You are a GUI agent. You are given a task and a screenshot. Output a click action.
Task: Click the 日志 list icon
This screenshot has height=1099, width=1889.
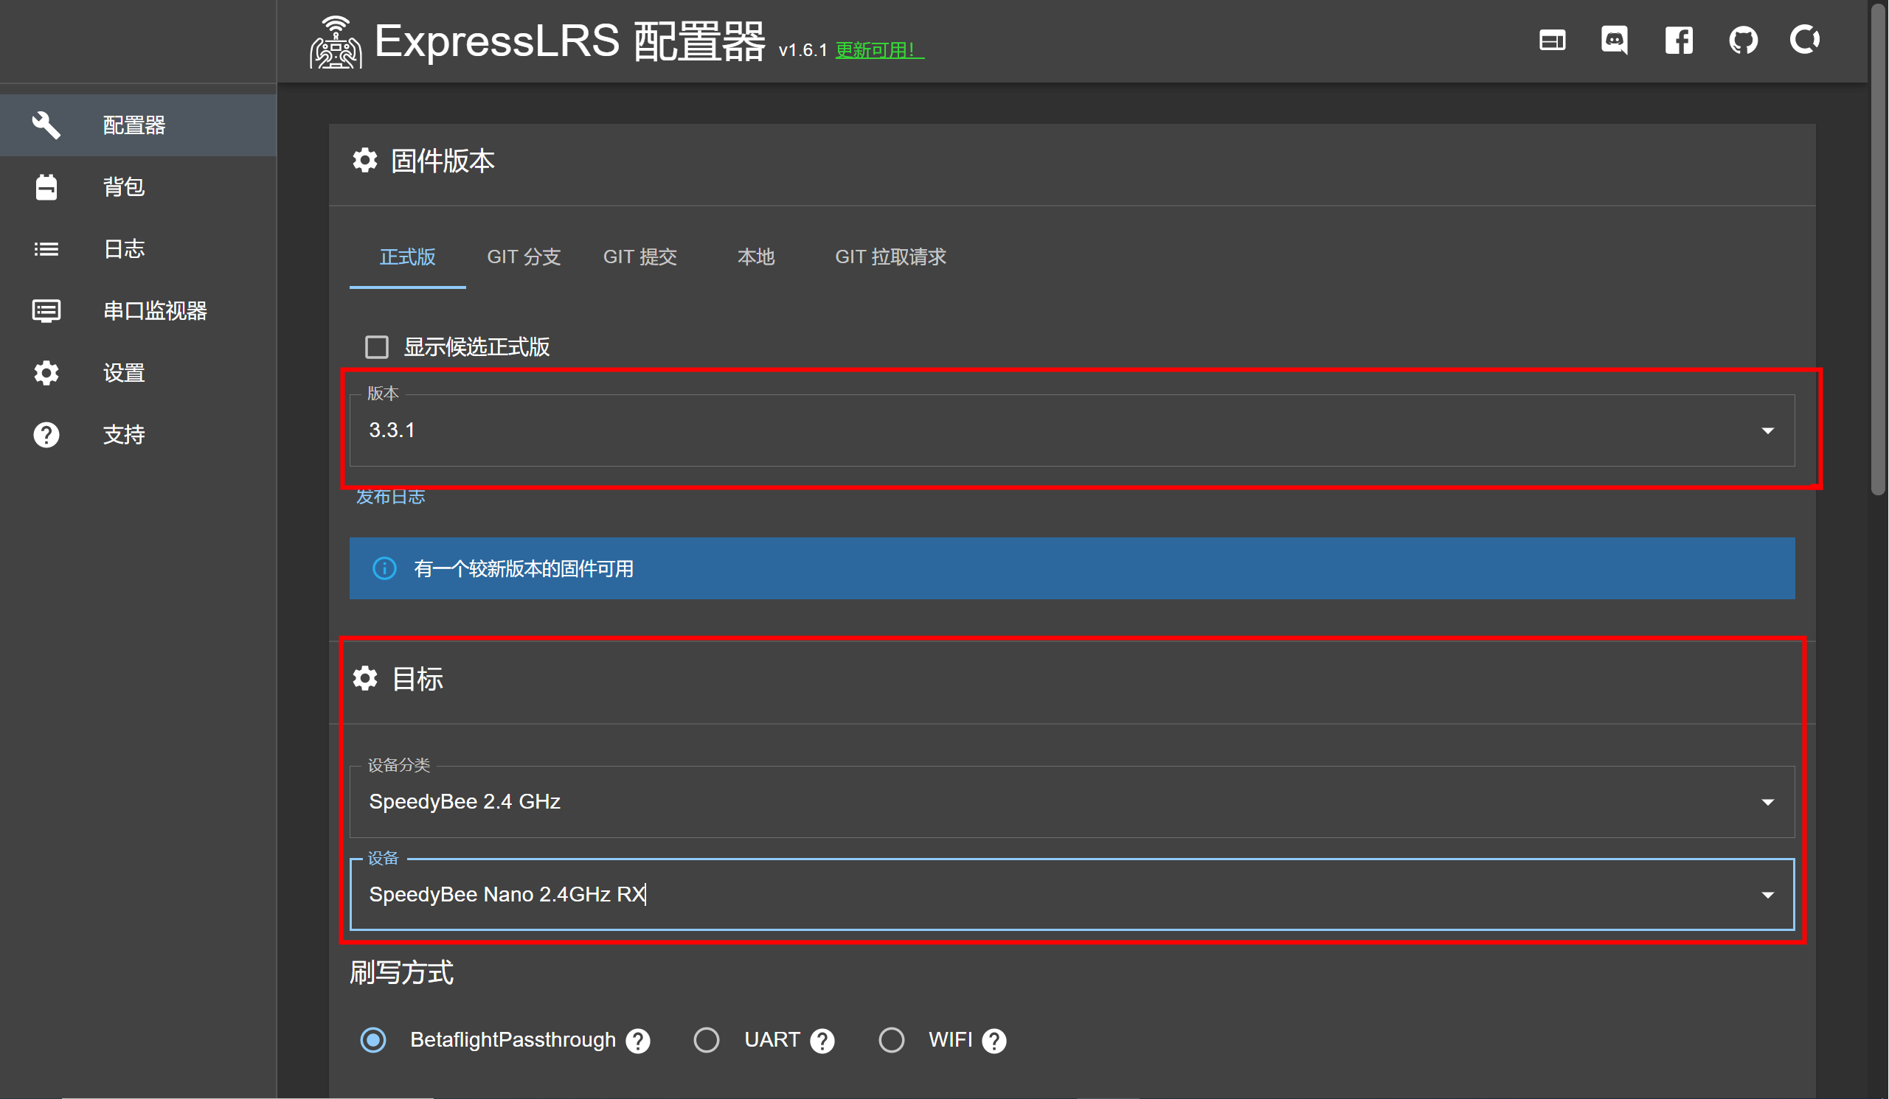pos(46,248)
